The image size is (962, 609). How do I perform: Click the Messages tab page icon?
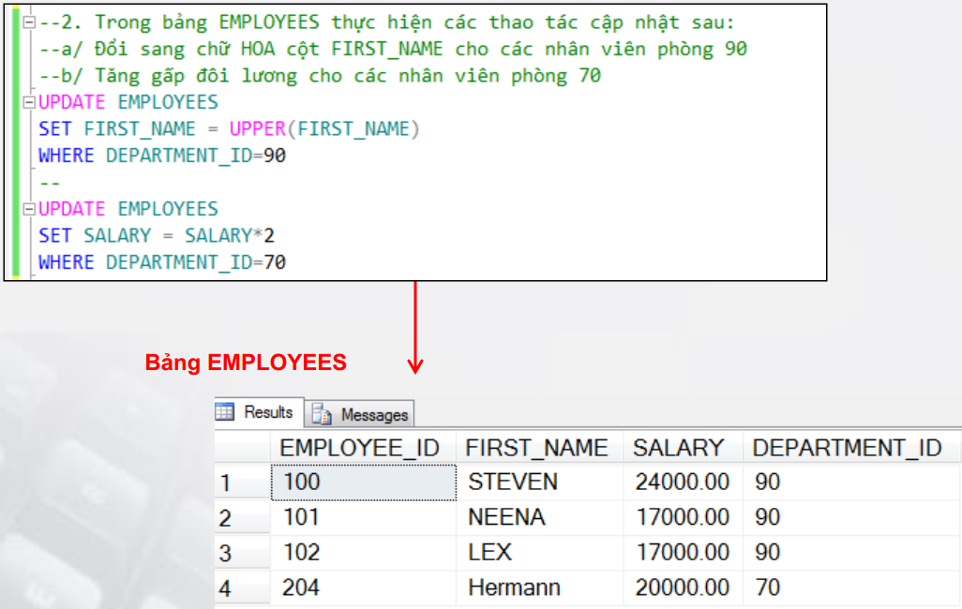tap(323, 414)
